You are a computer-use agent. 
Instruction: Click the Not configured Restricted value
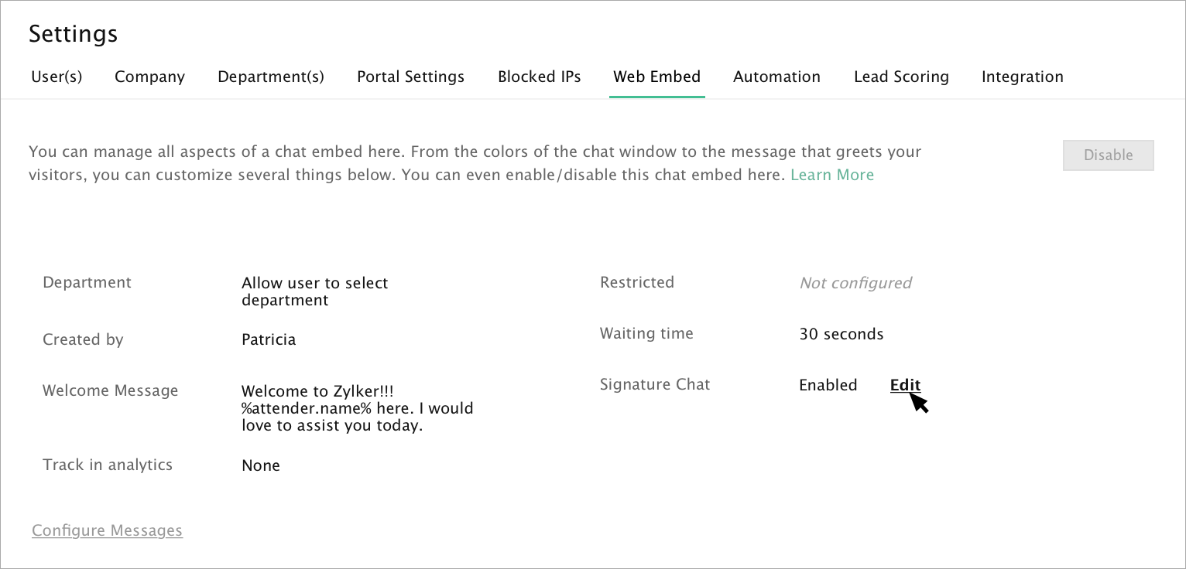click(x=855, y=283)
